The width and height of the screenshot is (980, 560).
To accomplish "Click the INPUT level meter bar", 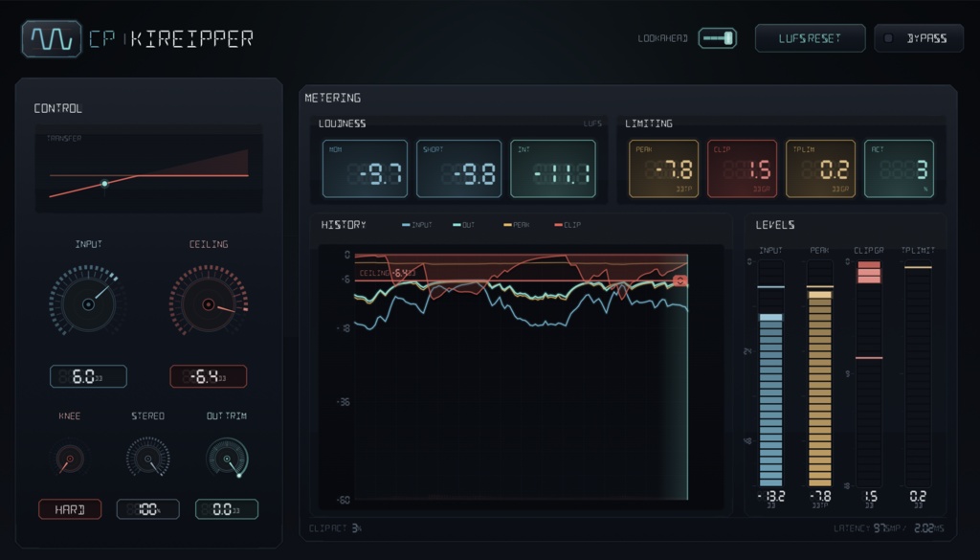I will (x=770, y=373).
